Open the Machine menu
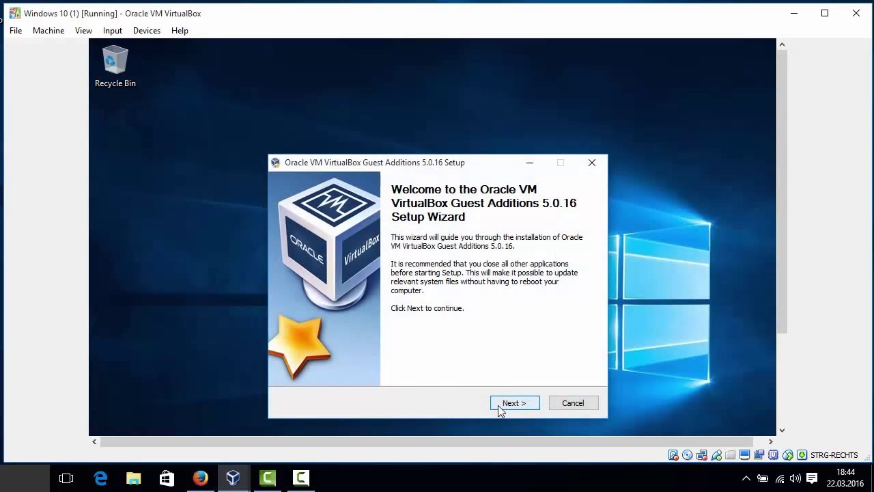This screenshot has height=492, width=874. pyautogui.click(x=48, y=31)
